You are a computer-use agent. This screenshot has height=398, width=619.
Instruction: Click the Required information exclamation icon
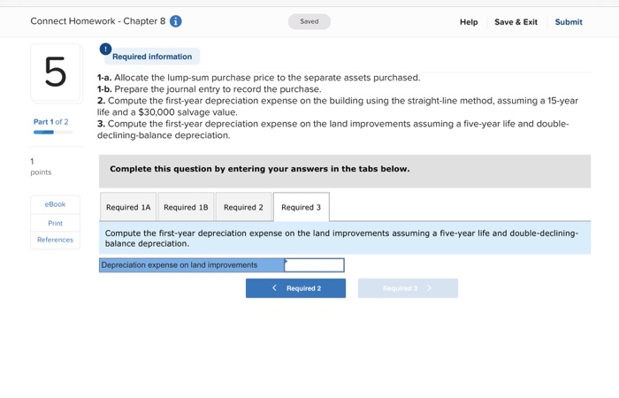105,50
